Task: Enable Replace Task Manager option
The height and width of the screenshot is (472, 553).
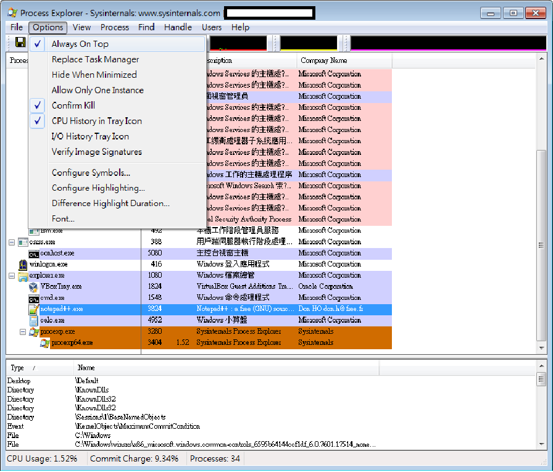Action: tap(117, 60)
